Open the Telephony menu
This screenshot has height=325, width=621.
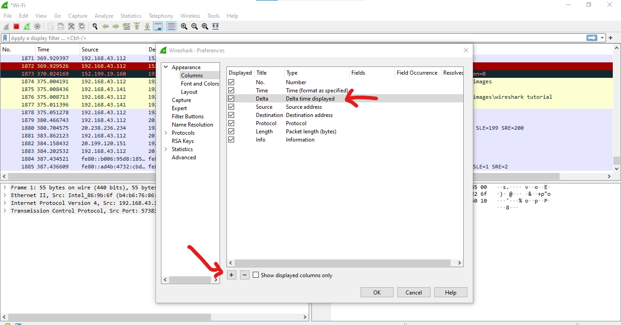tap(161, 15)
